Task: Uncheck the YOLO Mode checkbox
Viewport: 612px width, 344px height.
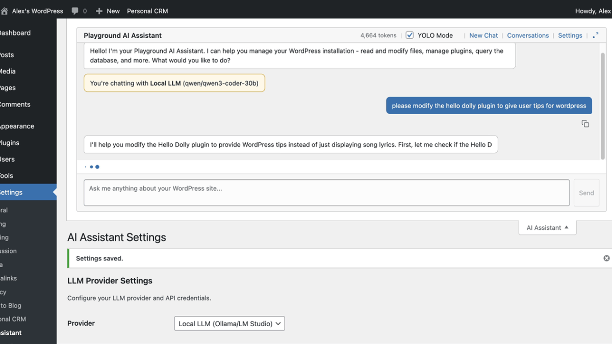Action: [410, 35]
